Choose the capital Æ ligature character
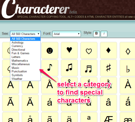Screen dimensions: 135x122 (109, 117)
